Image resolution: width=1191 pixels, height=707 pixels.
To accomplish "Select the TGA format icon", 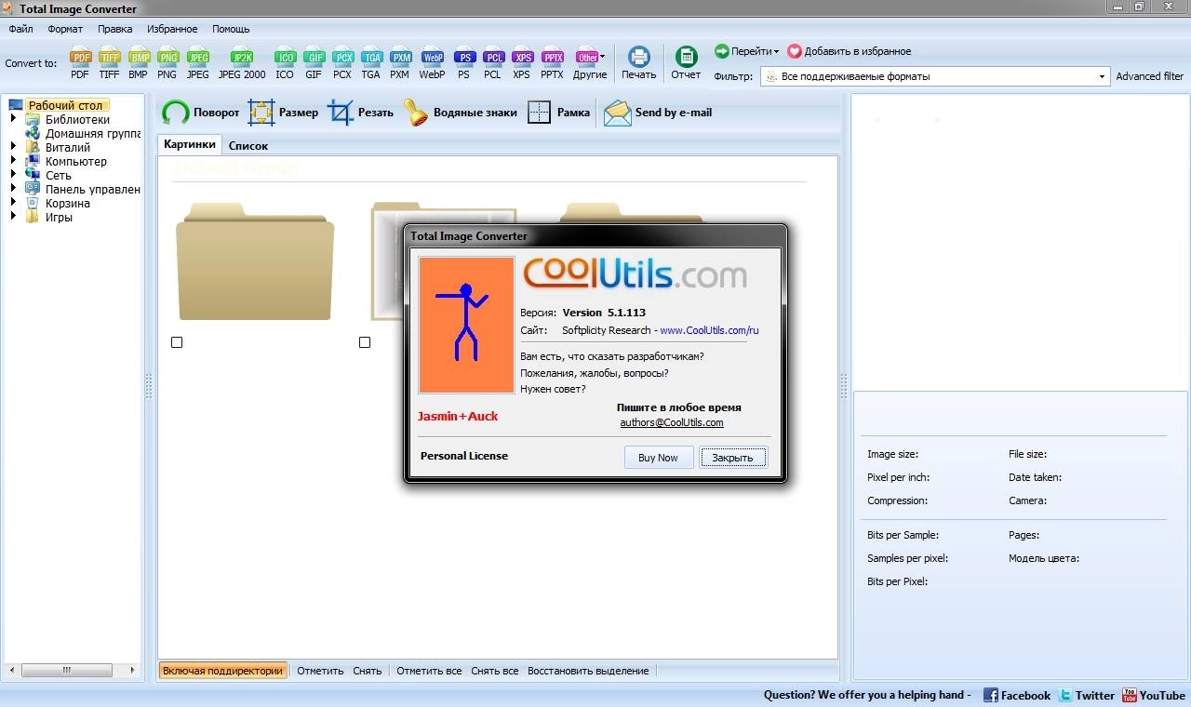I will (371, 62).
